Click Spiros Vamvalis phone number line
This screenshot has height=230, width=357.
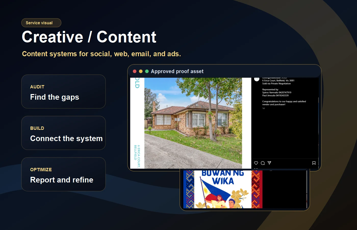coord(277,93)
